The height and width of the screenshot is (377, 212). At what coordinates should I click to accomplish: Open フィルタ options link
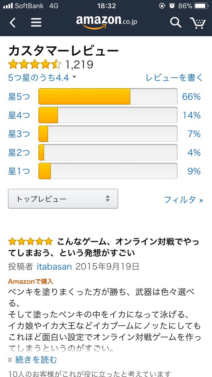[183, 200]
